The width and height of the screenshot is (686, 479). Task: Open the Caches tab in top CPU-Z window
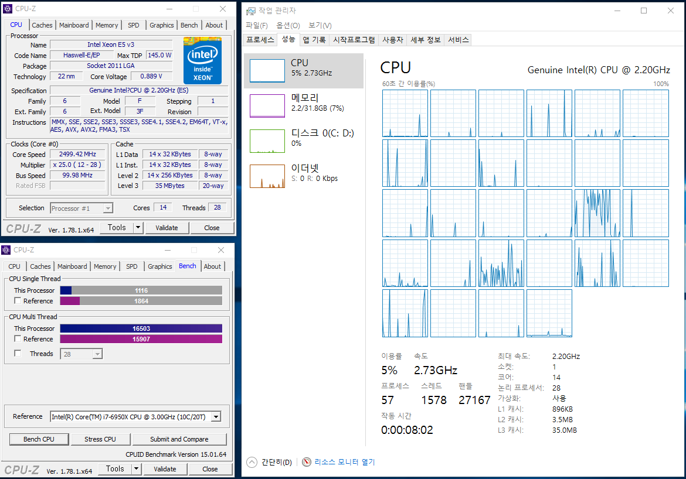[42, 25]
